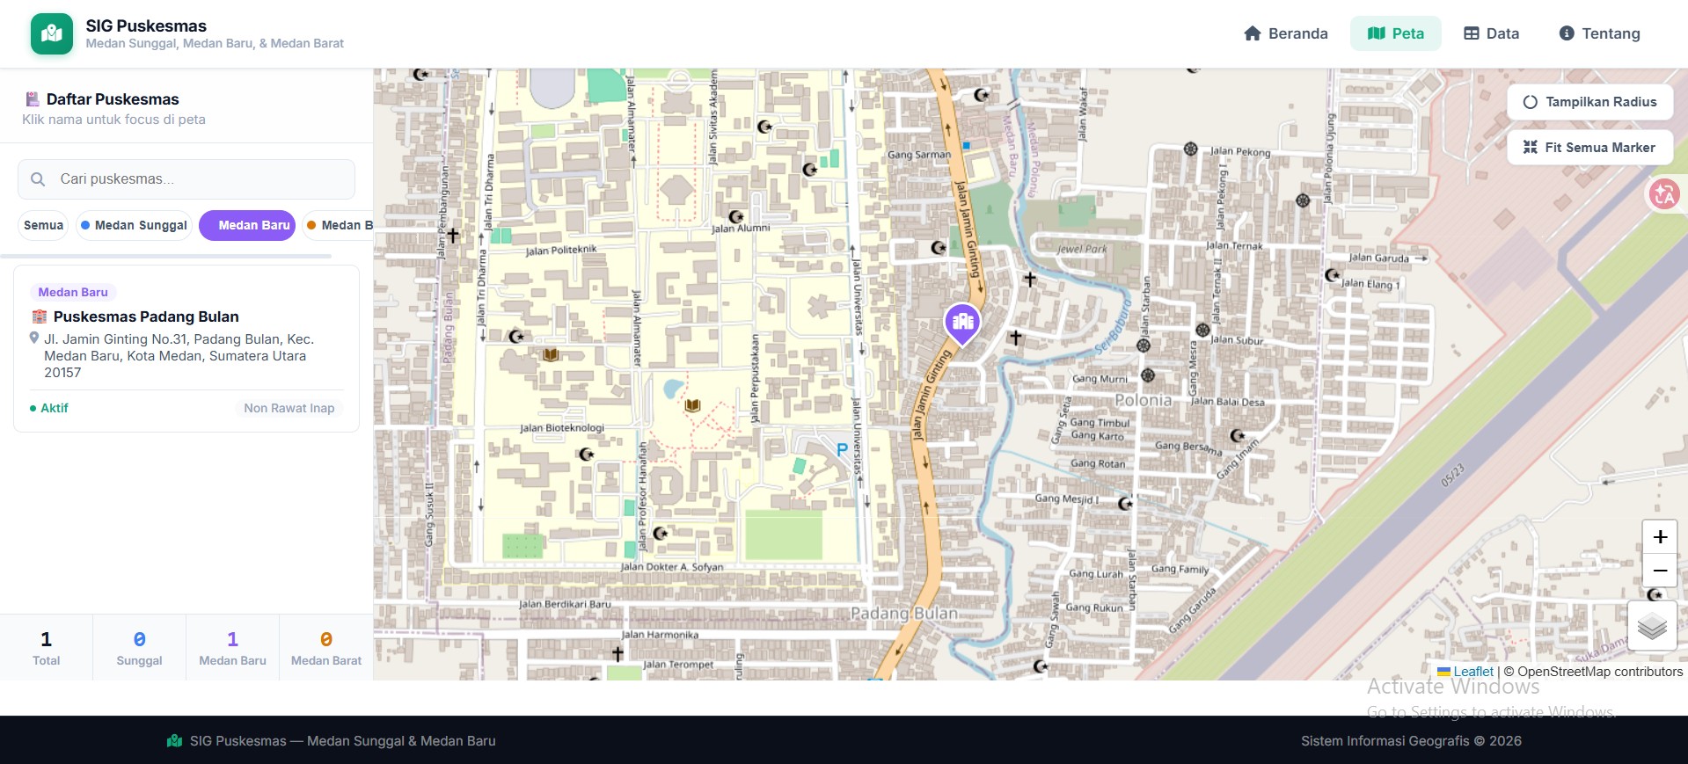Image resolution: width=1688 pixels, height=764 pixels.
Task: Click the SIG Puskesmas logo icon
Action: 52,34
